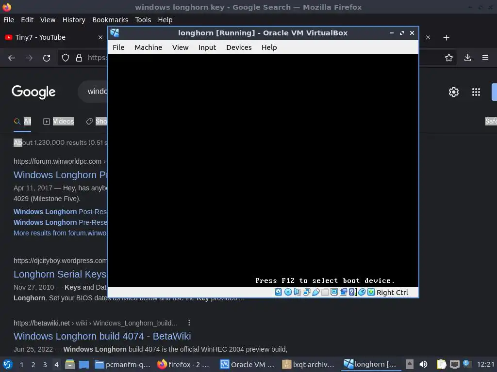Switch to virtual desktop 1

(x=21, y=365)
